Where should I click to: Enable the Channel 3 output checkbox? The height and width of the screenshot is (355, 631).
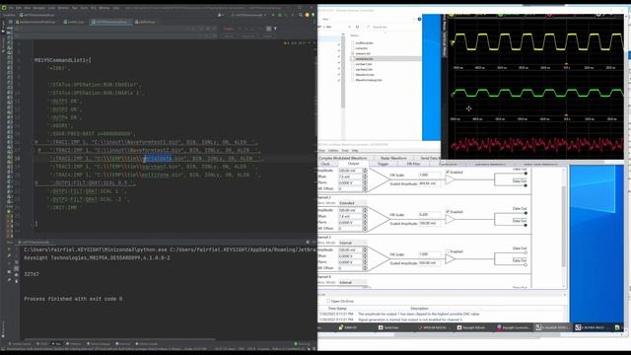point(448,251)
